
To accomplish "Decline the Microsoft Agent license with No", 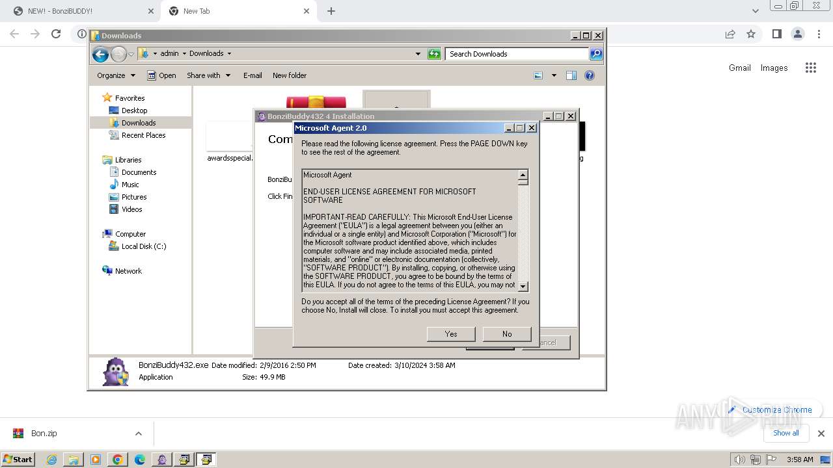I will tap(507, 333).
